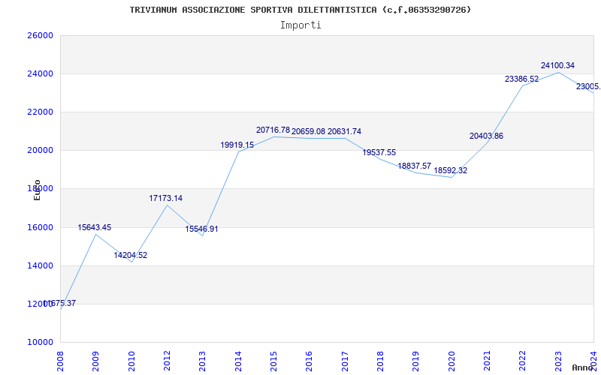Click the 2013 x-axis year label
This screenshot has width=601, height=375.
tap(202, 361)
